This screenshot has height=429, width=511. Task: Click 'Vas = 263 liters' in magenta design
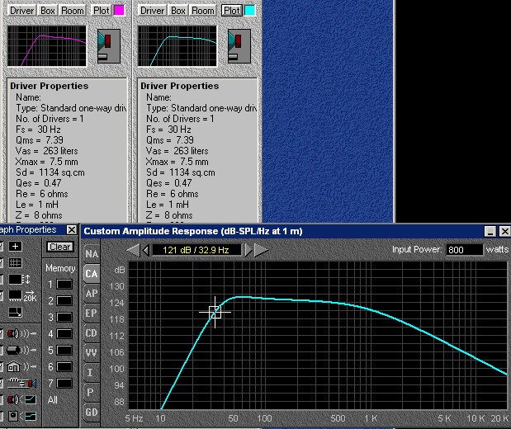(x=46, y=151)
